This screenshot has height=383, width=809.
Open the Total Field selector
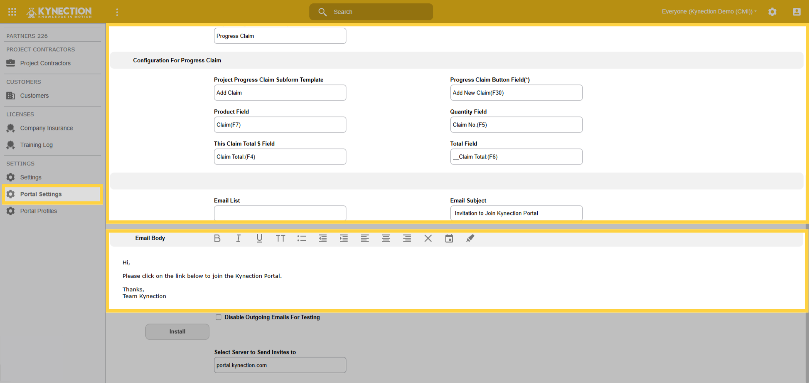click(x=516, y=156)
